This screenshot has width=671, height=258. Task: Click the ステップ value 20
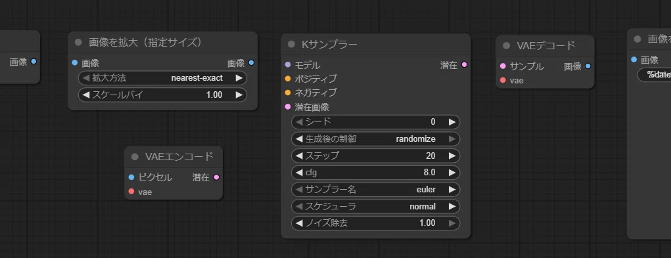pyautogui.click(x=430, y=156)
